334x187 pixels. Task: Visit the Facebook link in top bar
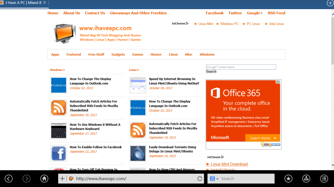pos(215,13)
